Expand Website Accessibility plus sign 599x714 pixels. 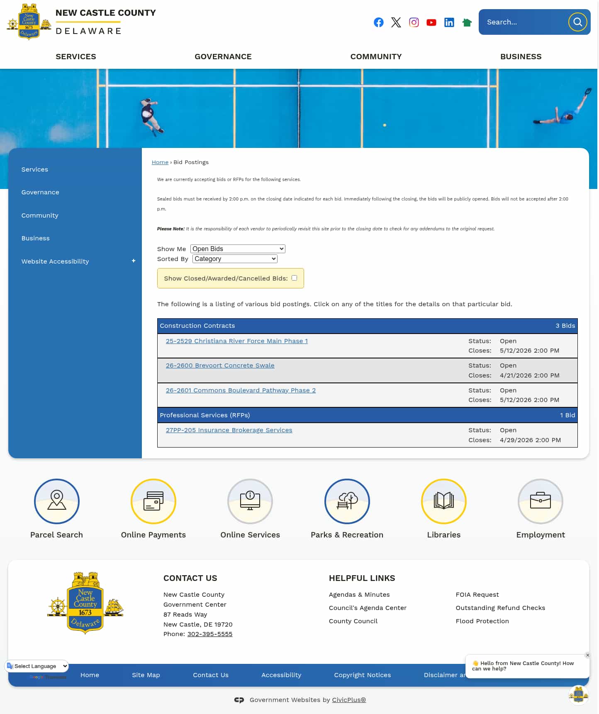[x=134, y=261]
